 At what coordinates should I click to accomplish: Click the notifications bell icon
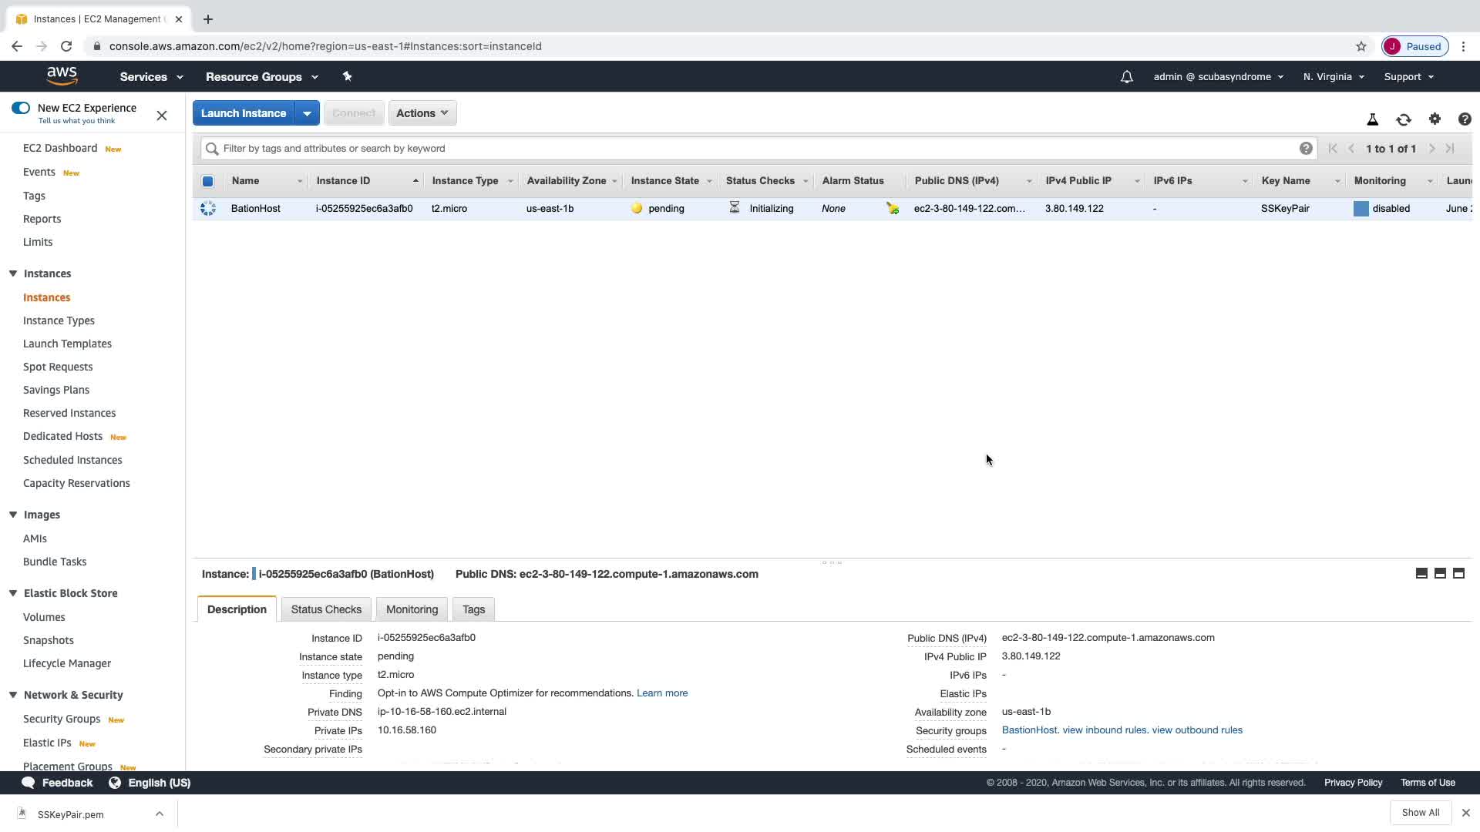pyautogui.click(x=1126, y=77)
